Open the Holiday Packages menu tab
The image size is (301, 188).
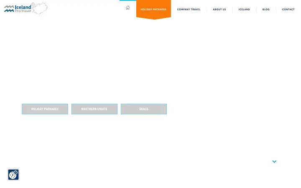tap(153, 9)
